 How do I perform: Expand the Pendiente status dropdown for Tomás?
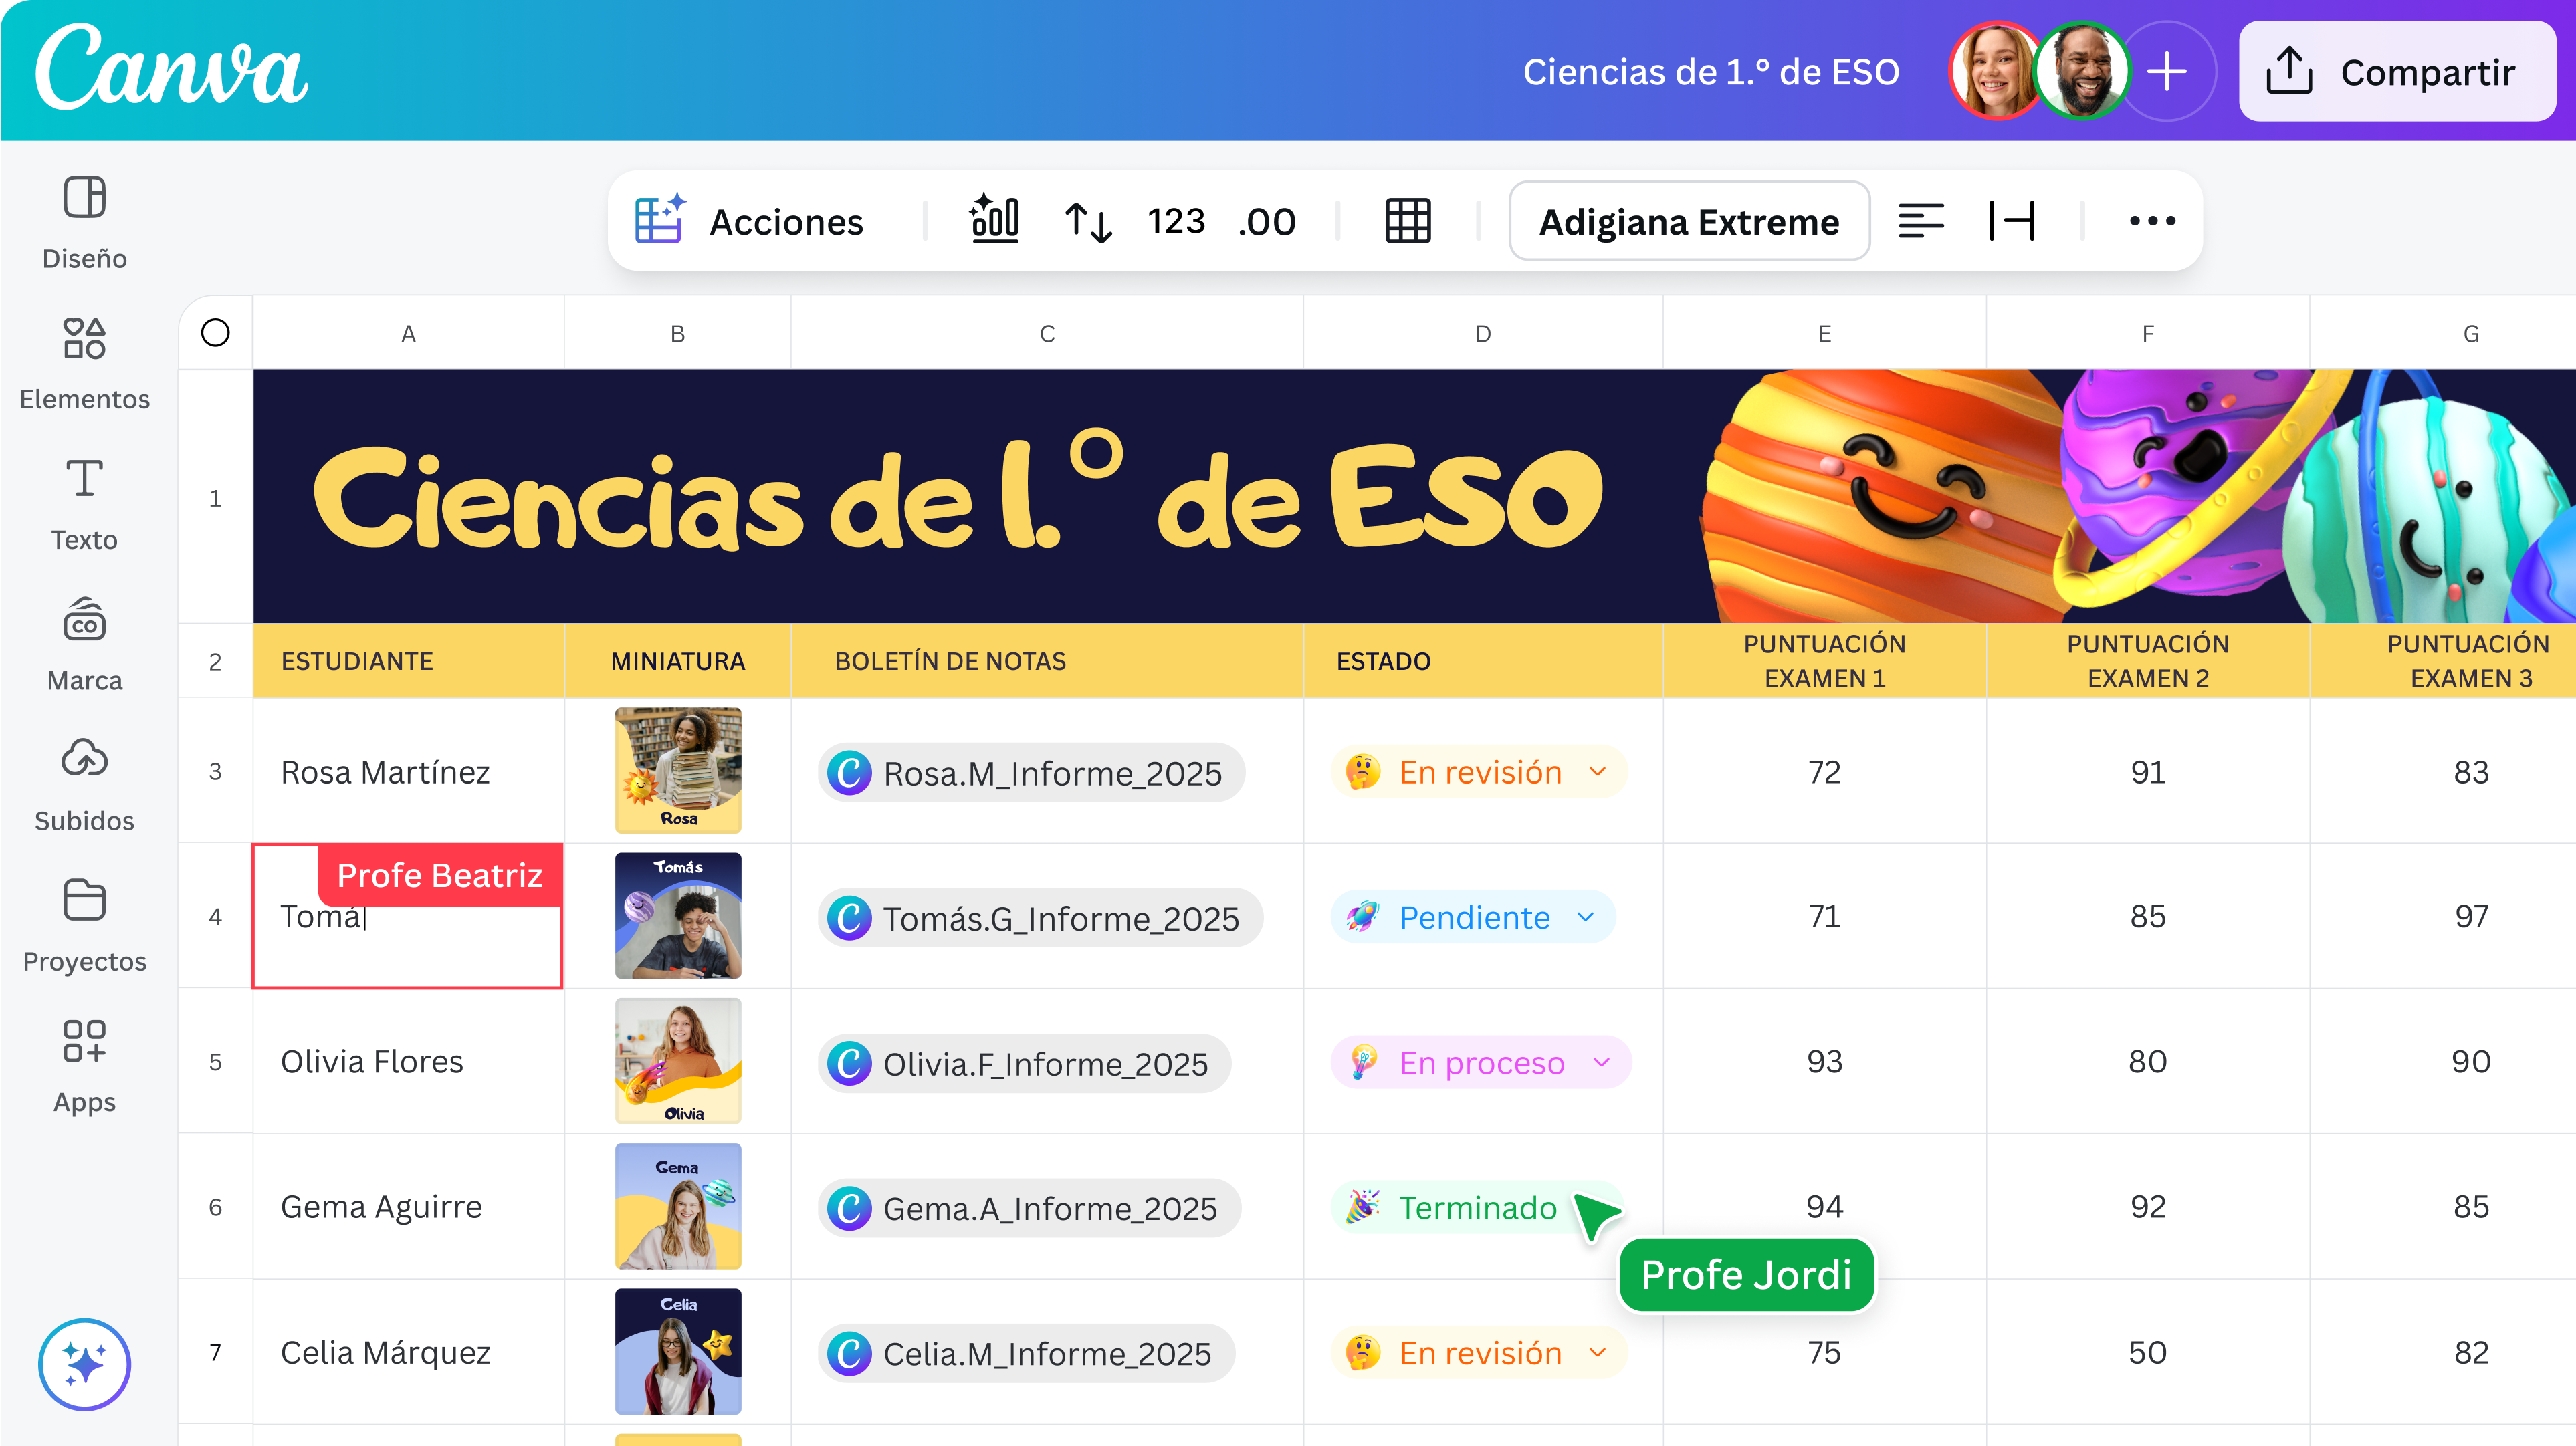point(1585,917)
